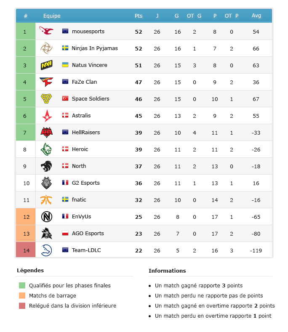Open the North team page link
This screenshot has height=332, width=288.
pyautogui.click(x=79, y=166)
